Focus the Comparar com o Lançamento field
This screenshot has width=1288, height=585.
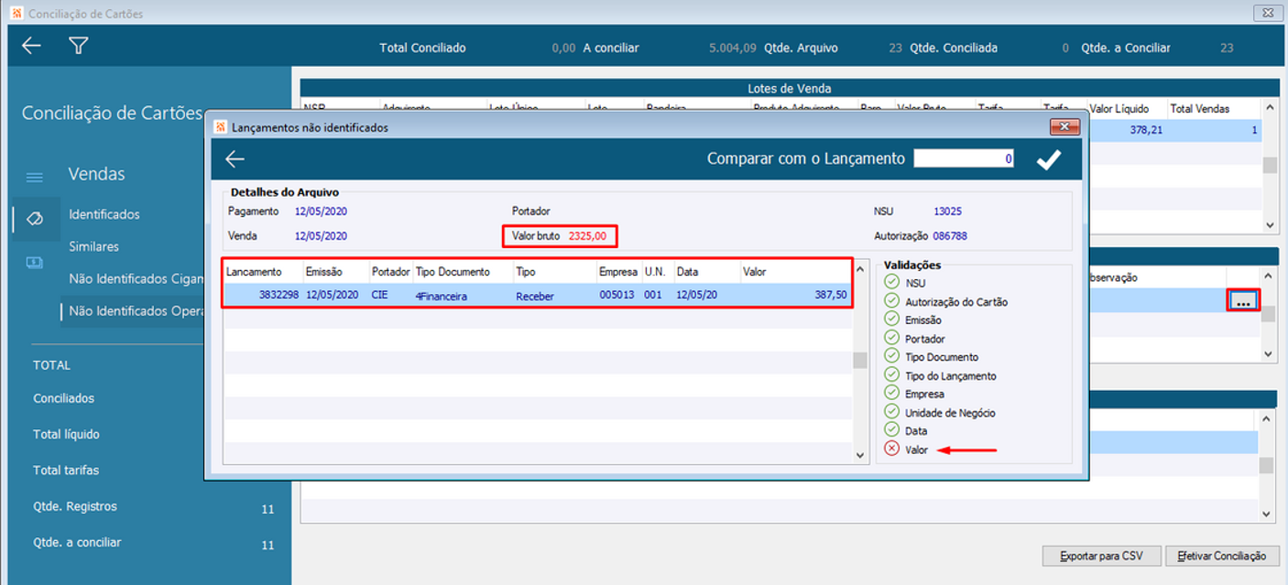pos(964,158)
